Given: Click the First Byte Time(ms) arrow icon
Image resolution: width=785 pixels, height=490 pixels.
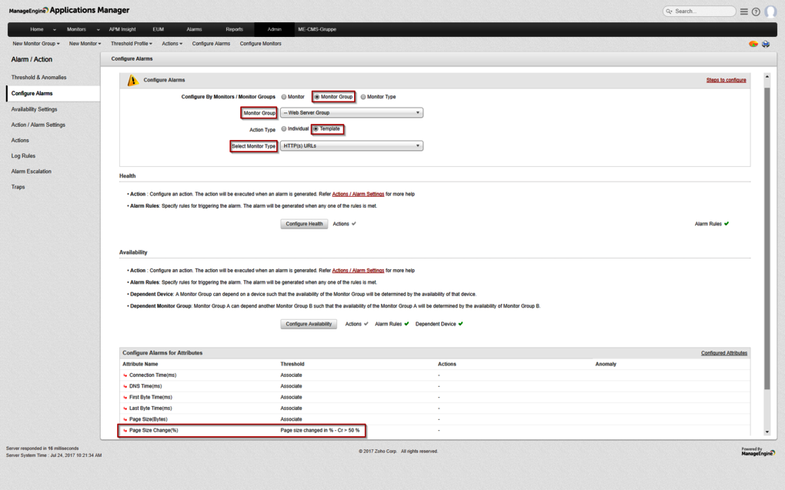Looking at the screenshot, I should 125,398.
